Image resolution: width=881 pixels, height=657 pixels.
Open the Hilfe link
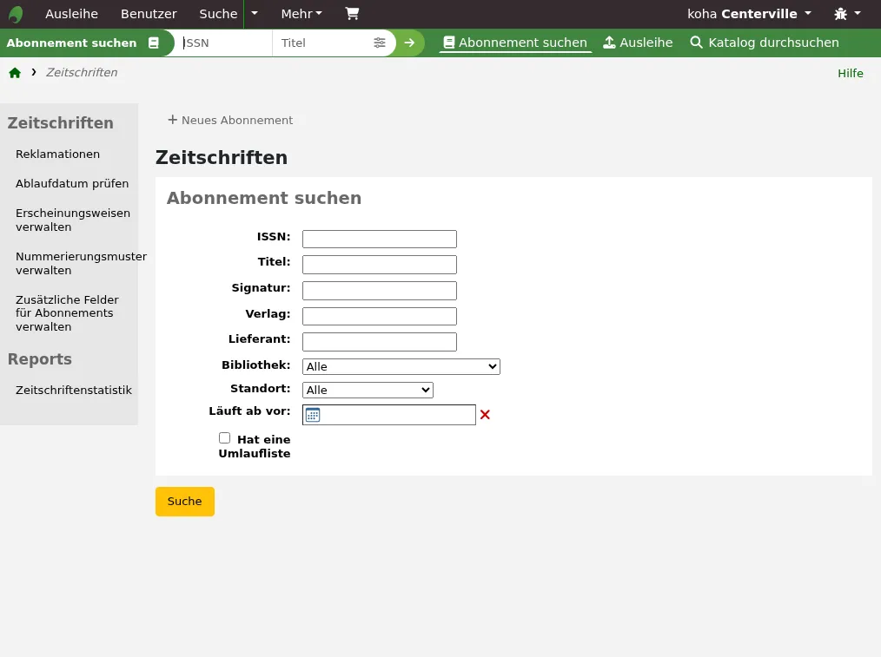[x=850, y=73]
